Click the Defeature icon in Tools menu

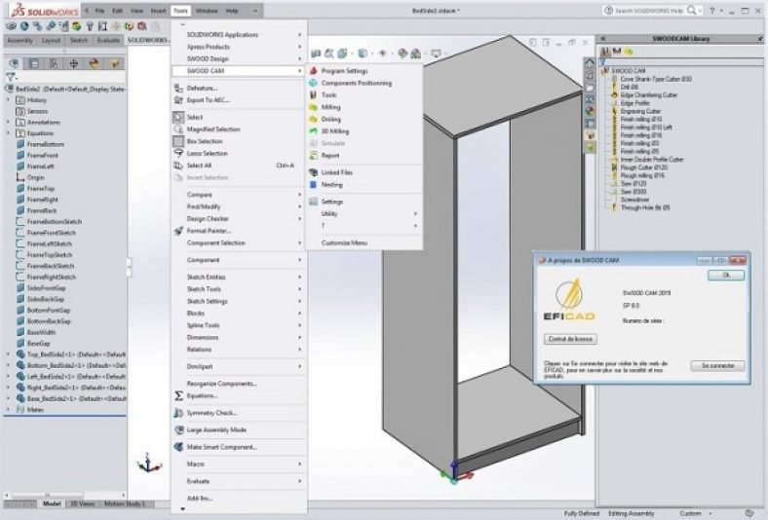(x=178, y=88)
